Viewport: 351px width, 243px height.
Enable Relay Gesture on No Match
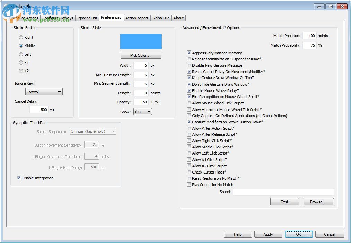[189, 178]
